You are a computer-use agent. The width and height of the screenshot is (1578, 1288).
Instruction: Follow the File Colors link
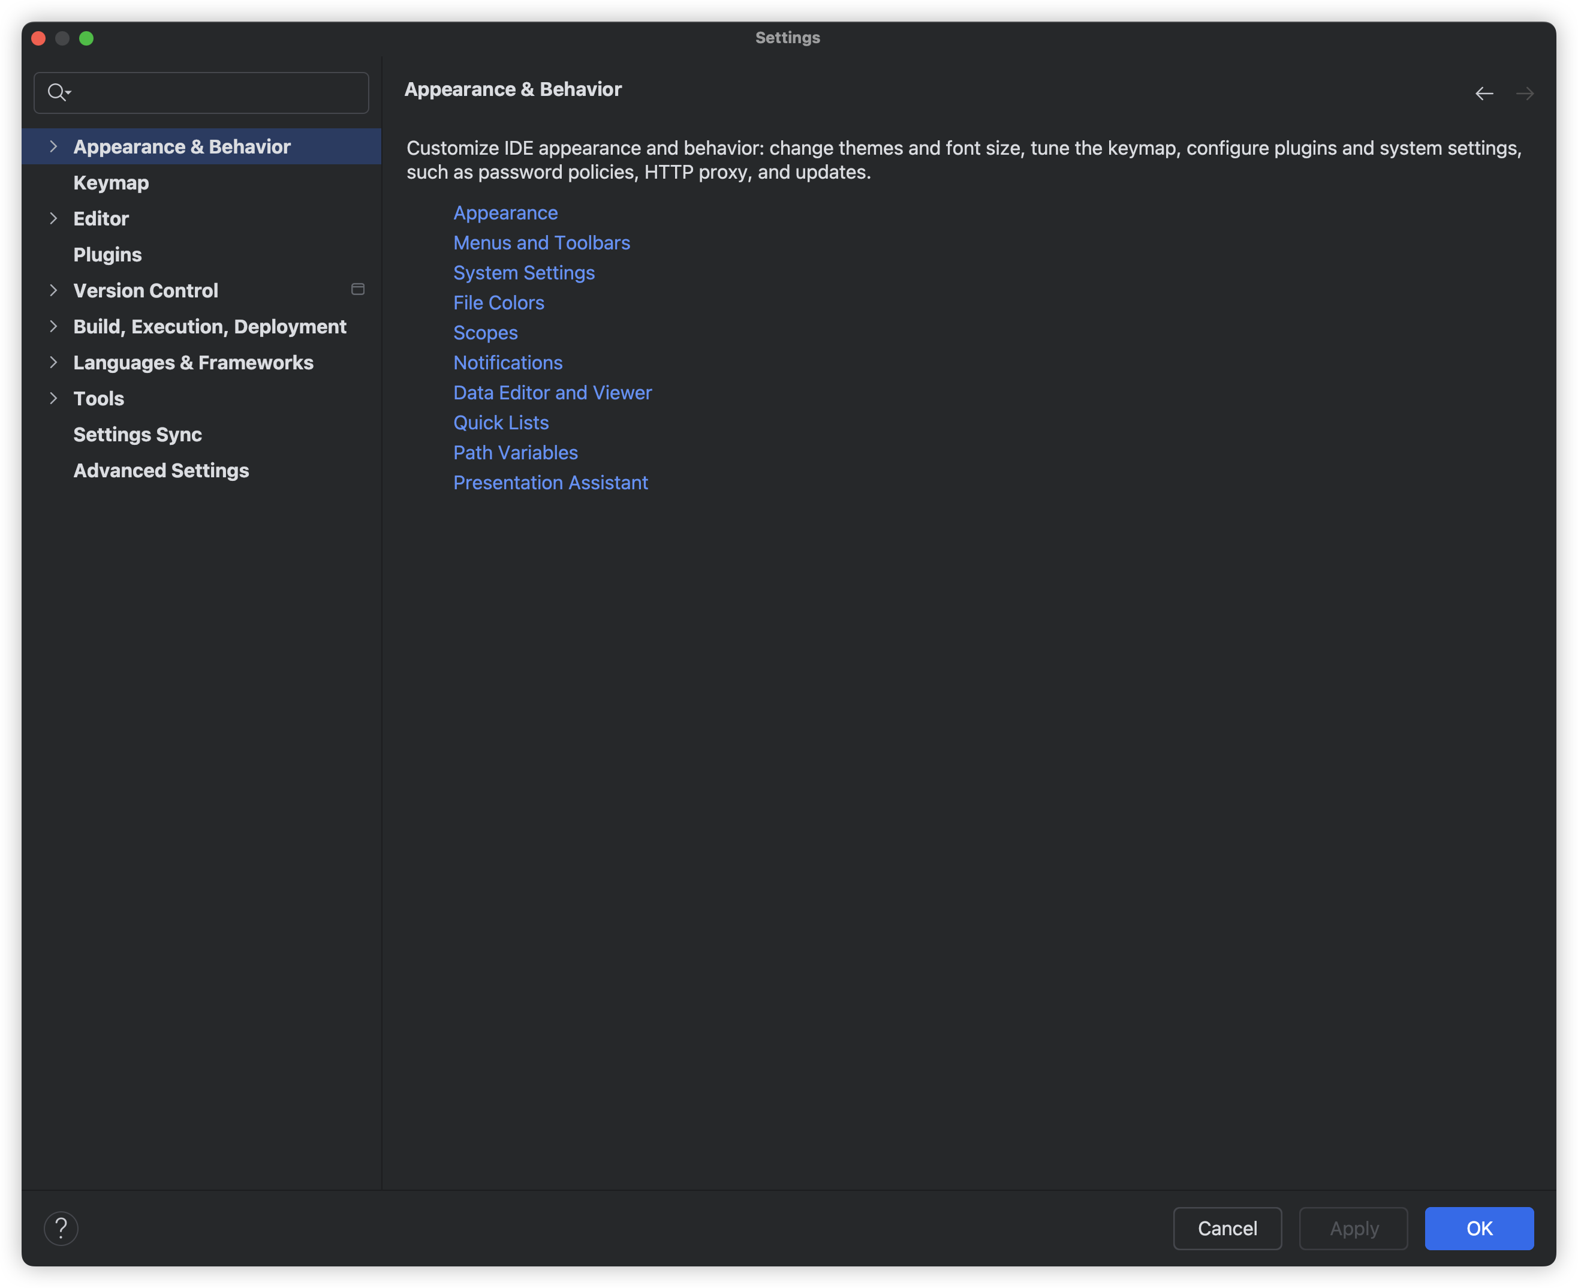coord(499,303)
